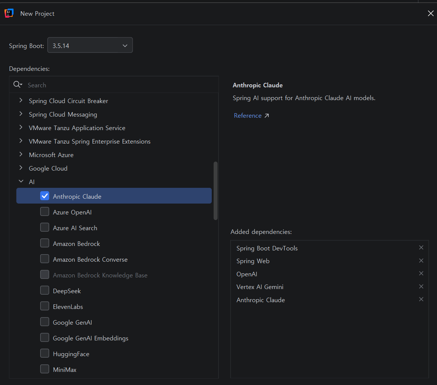Viewport: 437px width, 385px height.
Task: Enable the Azure AI Search dependency
Action: tap(45, 227)
